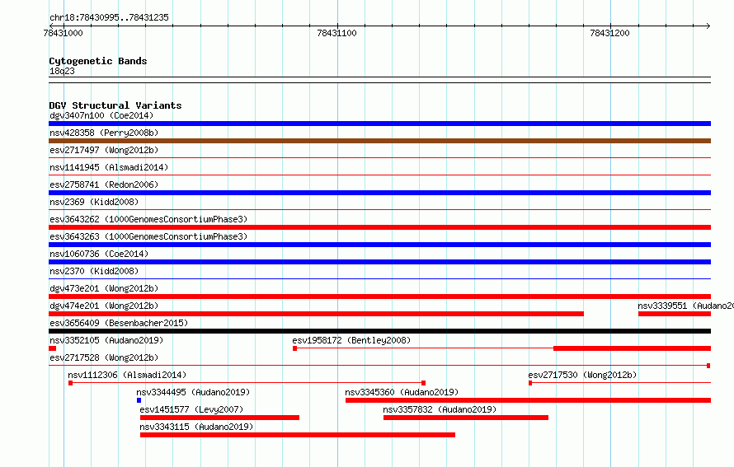Viewport: 734px width, 467px height.
Task: Click ruler position 78431200
Action: pyautogui.click(x=610, y=33)
